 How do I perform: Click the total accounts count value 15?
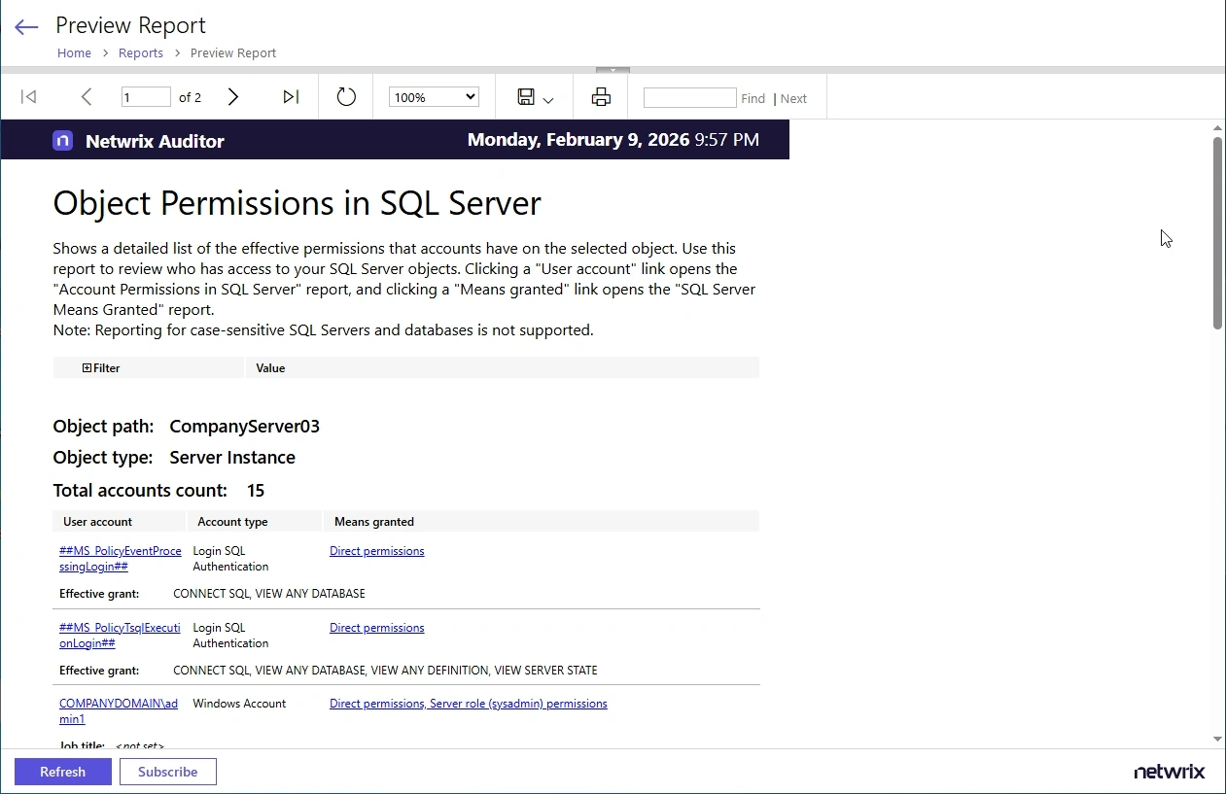coord(256,491)
